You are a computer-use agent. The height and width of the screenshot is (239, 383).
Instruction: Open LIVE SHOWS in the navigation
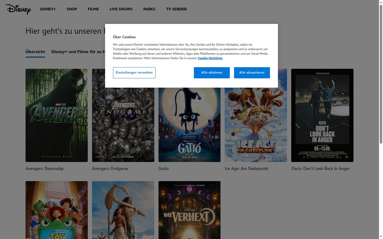tap(121, 9)
